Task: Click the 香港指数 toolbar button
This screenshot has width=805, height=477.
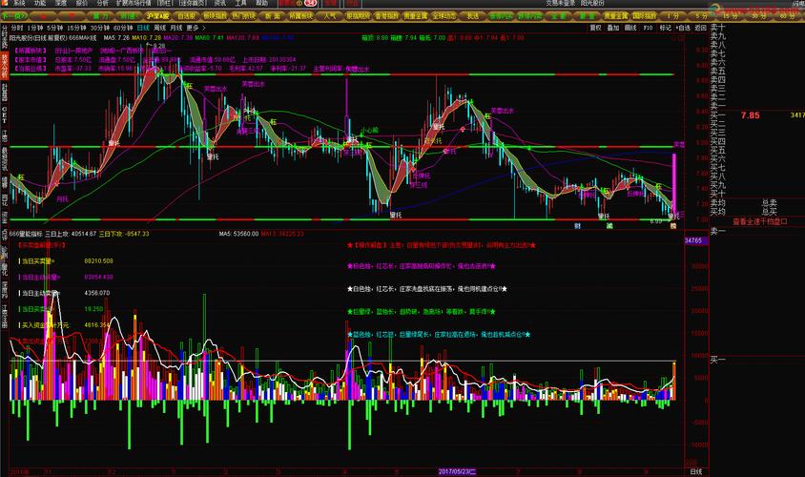Action: [388, 16]
